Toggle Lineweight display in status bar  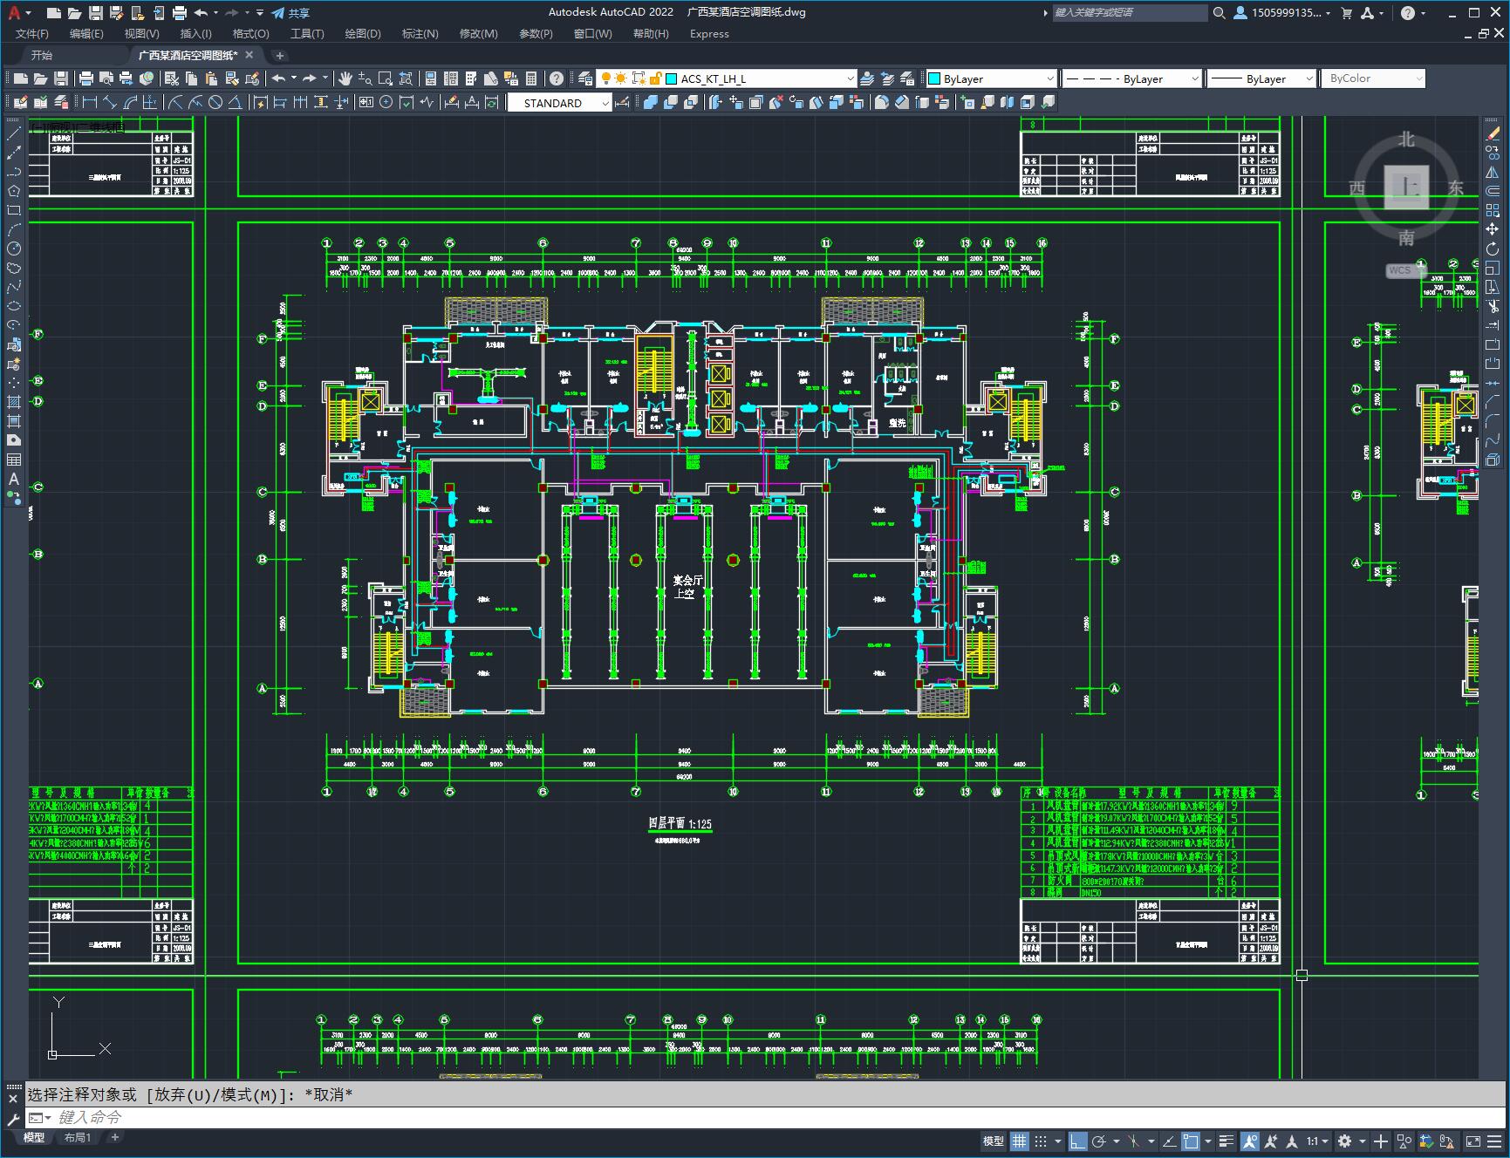1226,1141
